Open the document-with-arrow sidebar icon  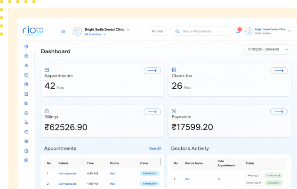[26, 151]
